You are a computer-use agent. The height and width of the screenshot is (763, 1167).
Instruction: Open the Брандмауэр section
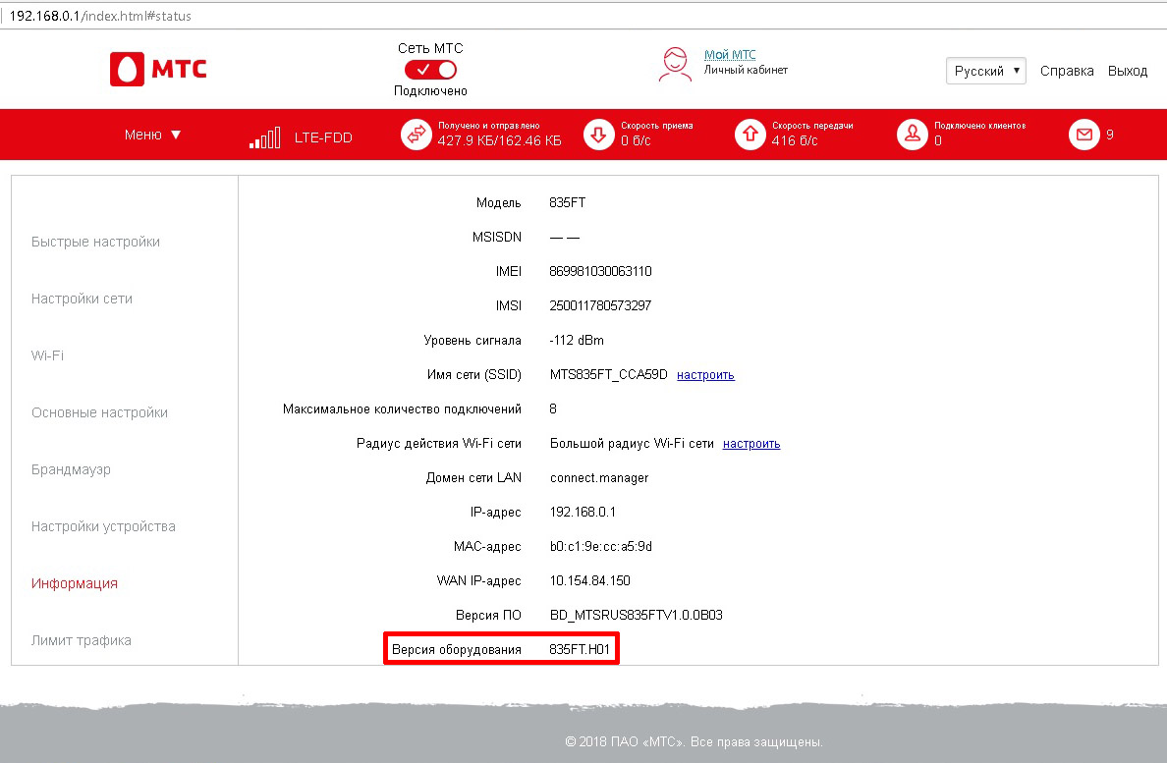[71, 469]
